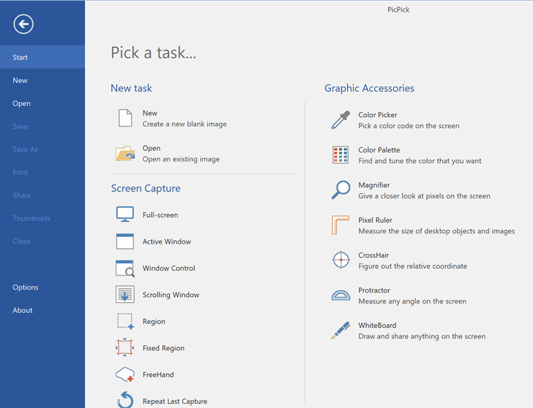The image size is (533, 408).
Task: Choose the Active Window label
Action: click(167, 241)
